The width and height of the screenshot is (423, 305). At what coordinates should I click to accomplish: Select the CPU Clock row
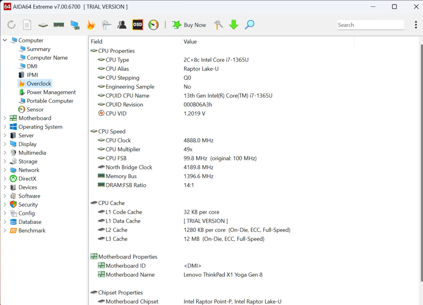point(221,140)
